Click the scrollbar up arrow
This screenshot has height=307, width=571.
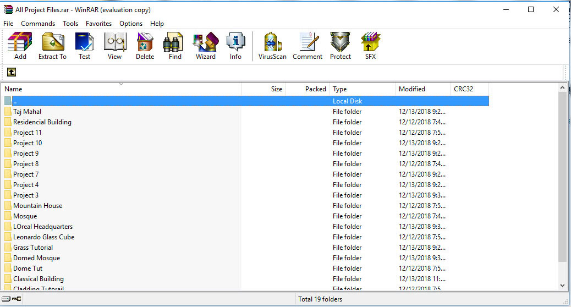pyautogui.click(x=562, y=88)
